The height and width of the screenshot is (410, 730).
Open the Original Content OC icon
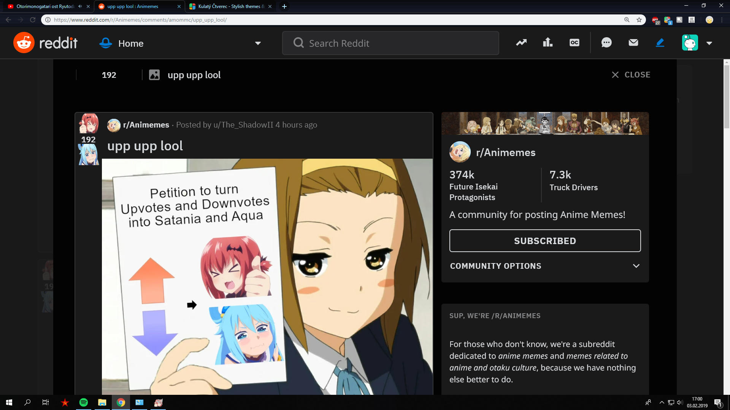tap(574, 43)
